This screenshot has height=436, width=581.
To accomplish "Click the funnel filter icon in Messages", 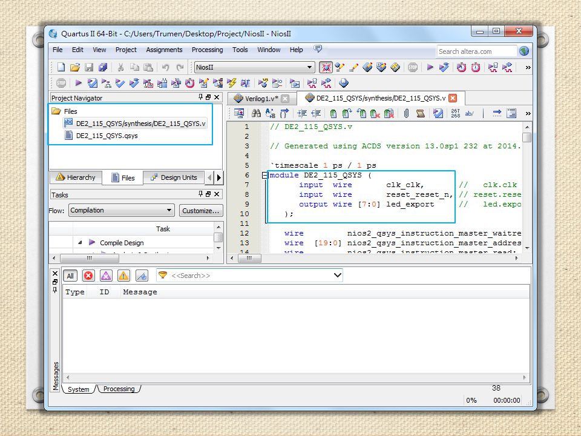I will click(162, 275).
